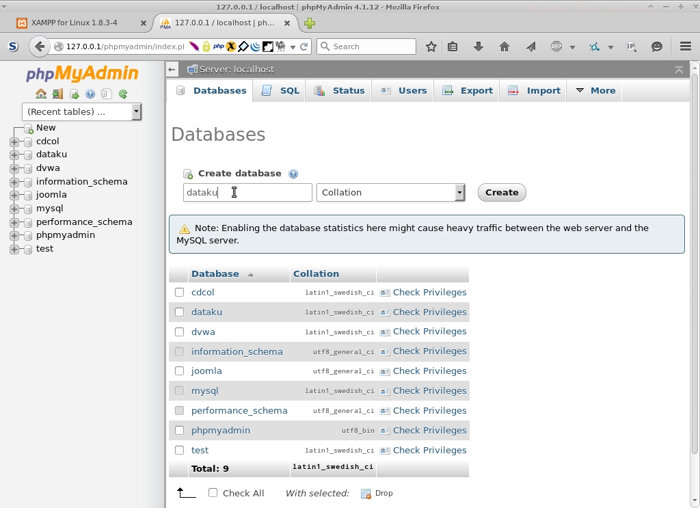The height and width of the screenshot is (508, 700).
Task: Open the performance_schema database link in table
Action: tap(239, 411)
